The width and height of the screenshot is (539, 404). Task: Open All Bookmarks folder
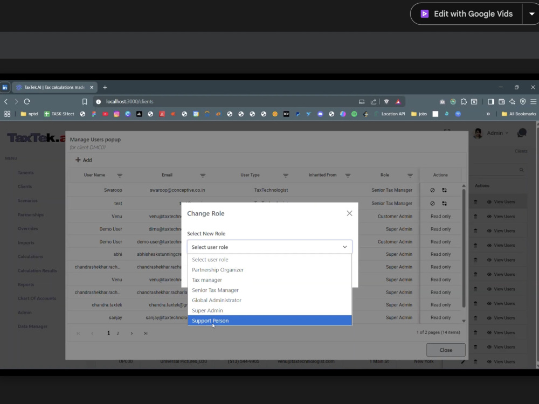519,114
